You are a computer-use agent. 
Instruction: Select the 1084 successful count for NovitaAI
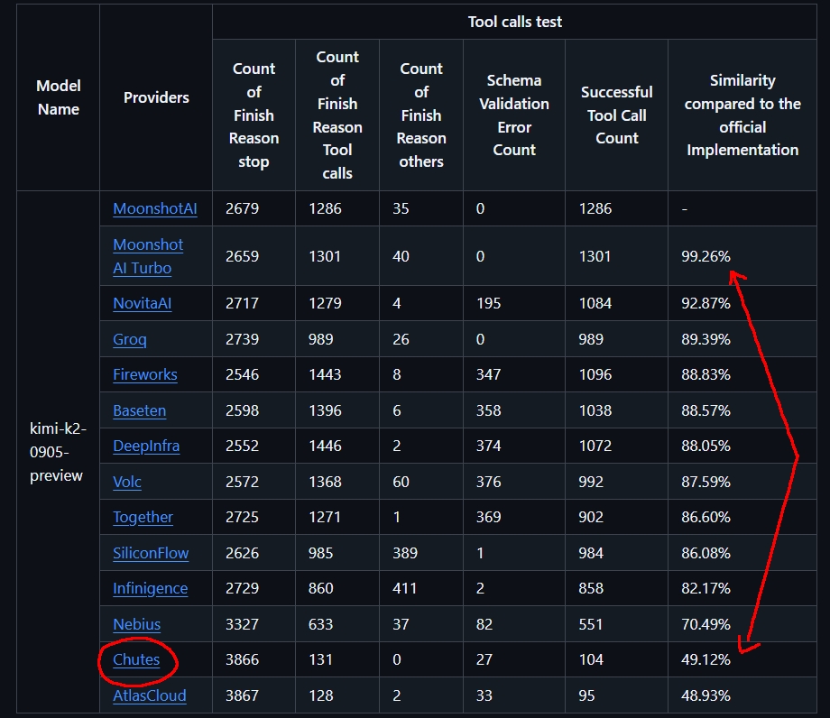click(x=595, y=303)
